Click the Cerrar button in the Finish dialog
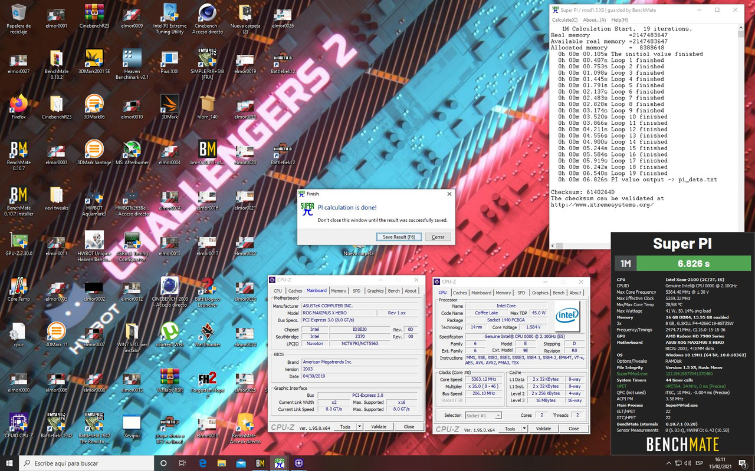 tap(438, 237)
